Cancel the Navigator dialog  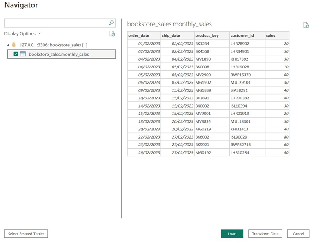[x=298, y=234]
